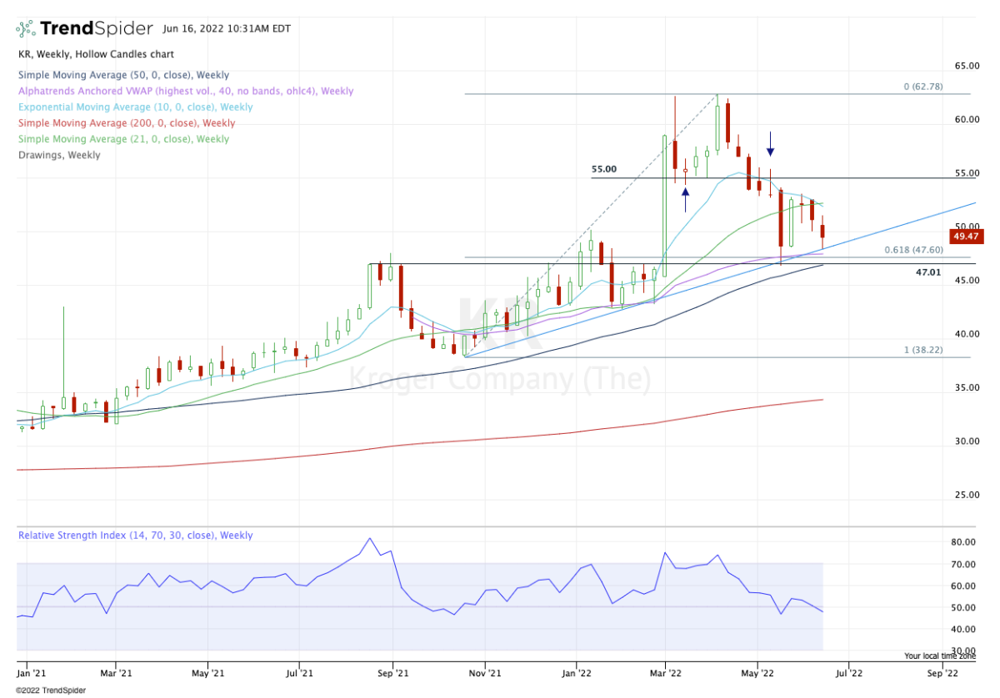Screen dimensions: 1000x698
Task: Click the 0 (62.78) Fibonacci top label
Action: (x=924, y=87)
